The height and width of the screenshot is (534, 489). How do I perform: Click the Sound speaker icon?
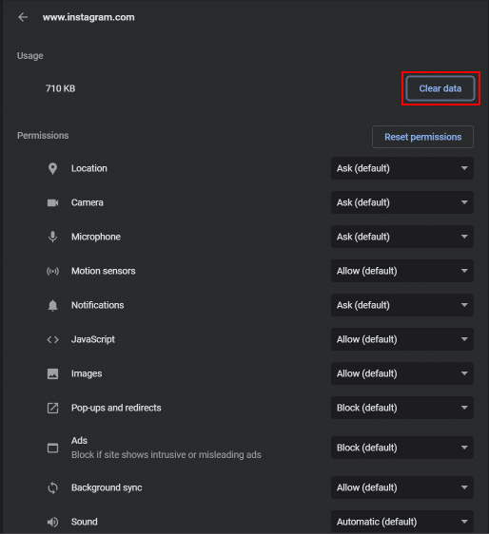pos(52,522)
